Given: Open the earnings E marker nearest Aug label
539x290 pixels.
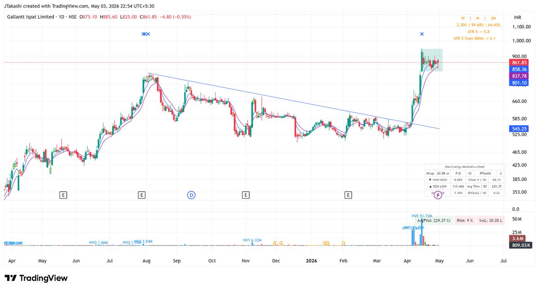Looking at the screenshot, I should coord(141,195).
